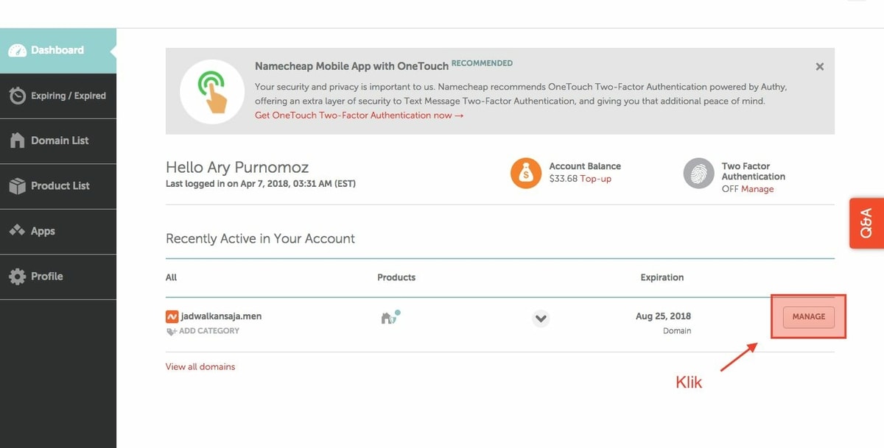Click the Aug 25, 2018 expiration date

click(x=664, y=316)
